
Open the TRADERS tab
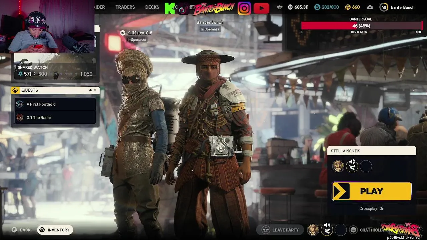pos(125,7)
